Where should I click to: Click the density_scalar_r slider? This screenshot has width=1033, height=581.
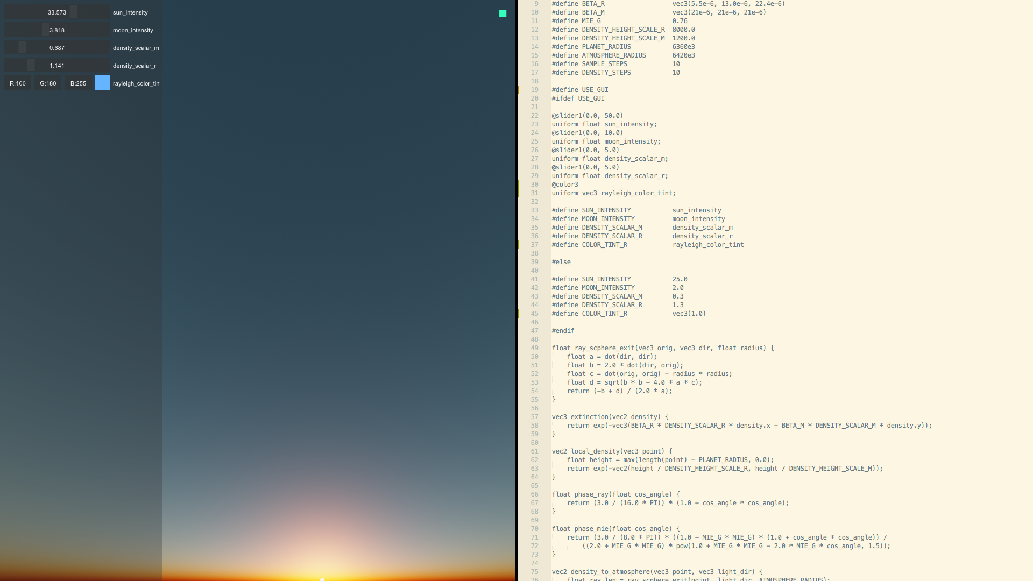click(x=57, y=66)
